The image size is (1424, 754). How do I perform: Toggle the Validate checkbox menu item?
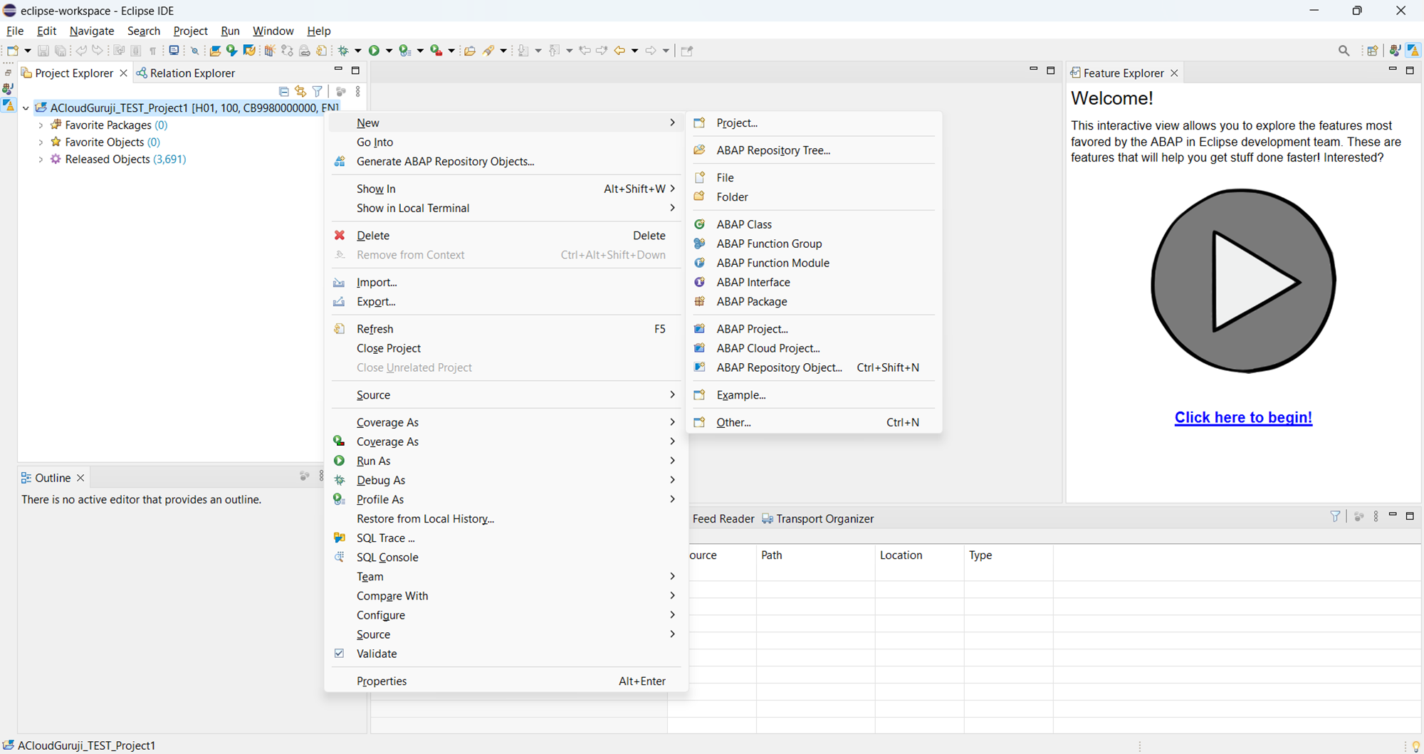point(377,654)
